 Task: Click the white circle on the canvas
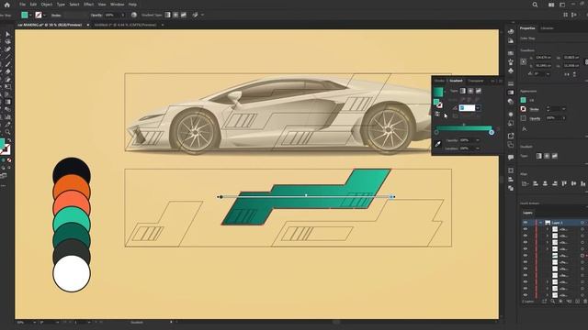pyautogui.click(x=72, y=273)
